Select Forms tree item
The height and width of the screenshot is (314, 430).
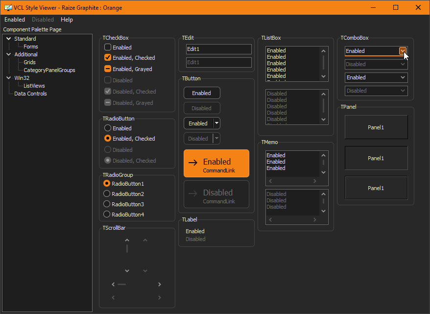[x=31, y=47]
